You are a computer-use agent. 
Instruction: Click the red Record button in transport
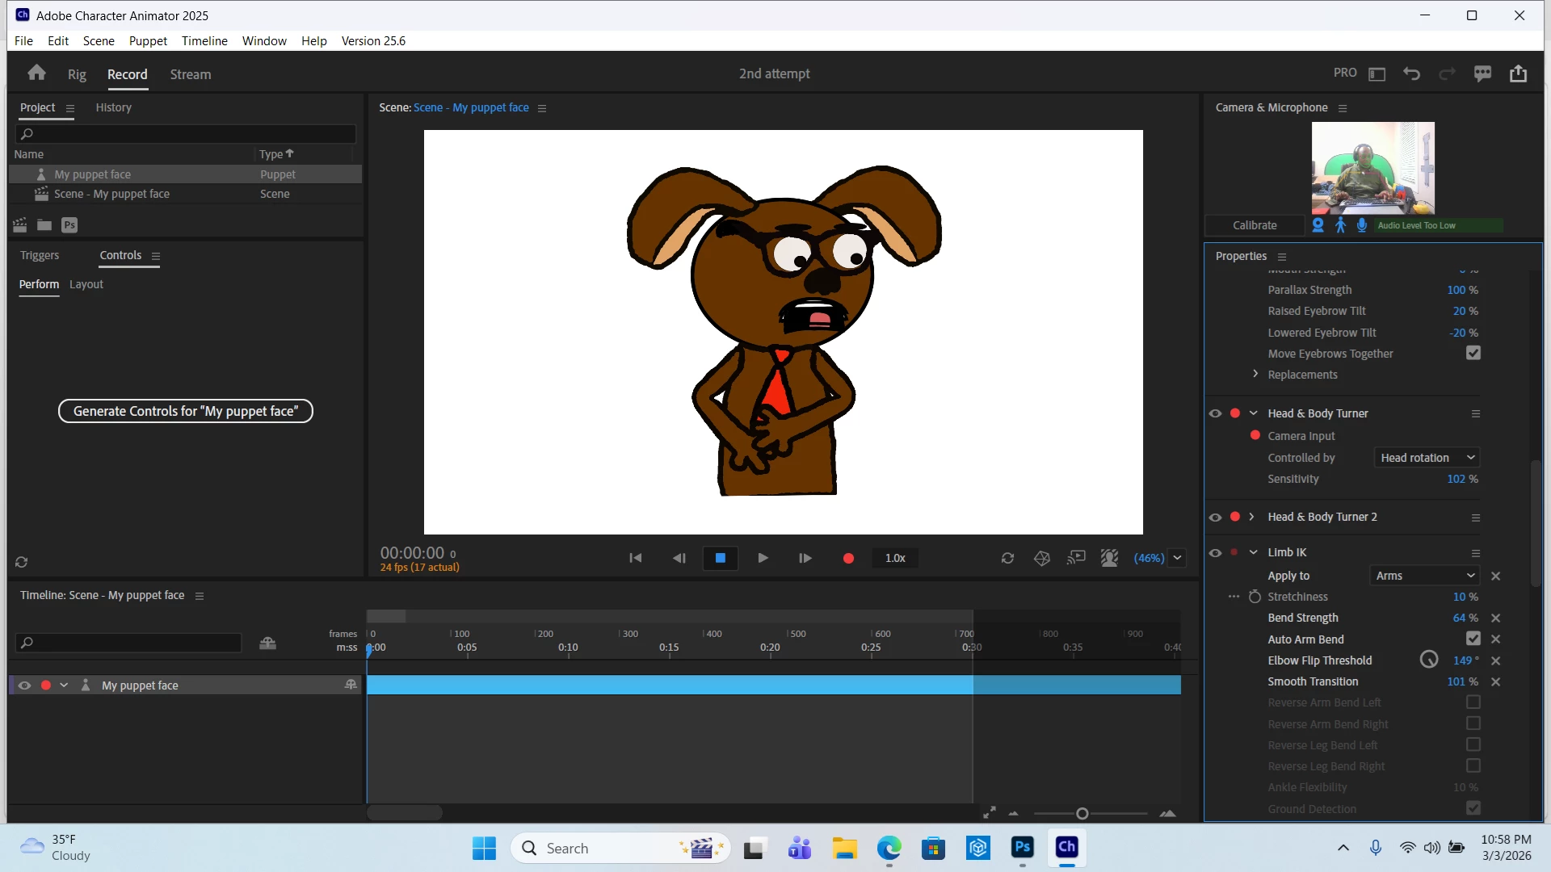(x=848, y=558)
